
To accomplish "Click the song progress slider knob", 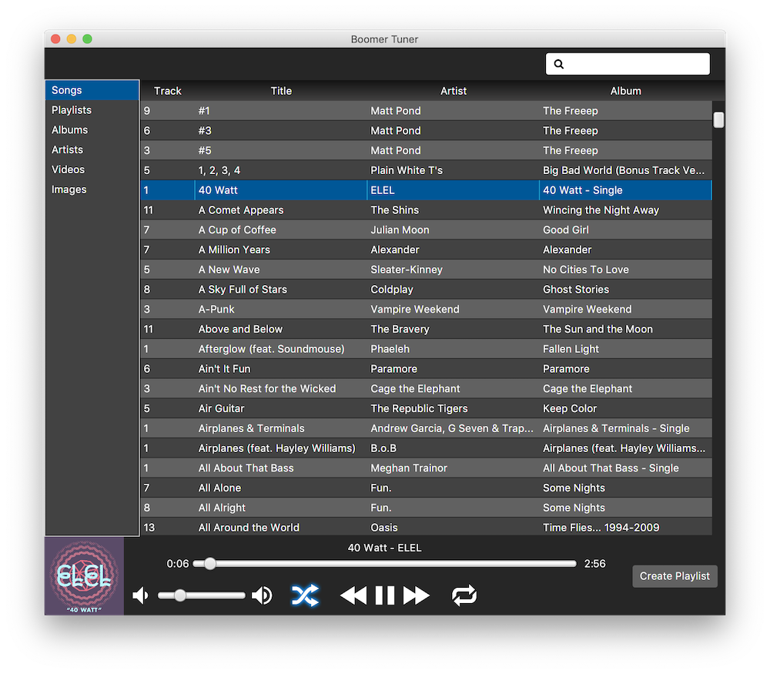I will pyautogui.click(x=209, y=564).
